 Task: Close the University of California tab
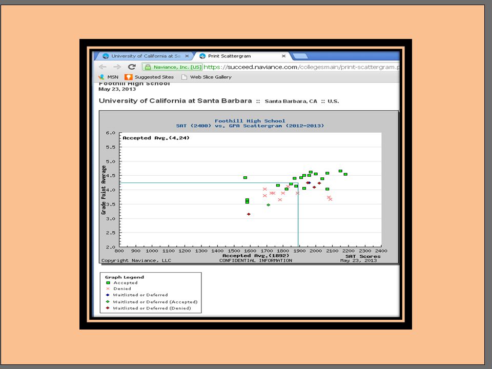point(187,56)
